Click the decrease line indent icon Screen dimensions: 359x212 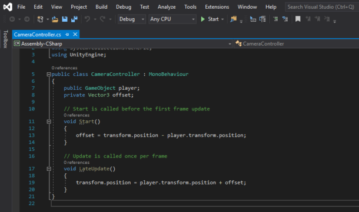252,19
